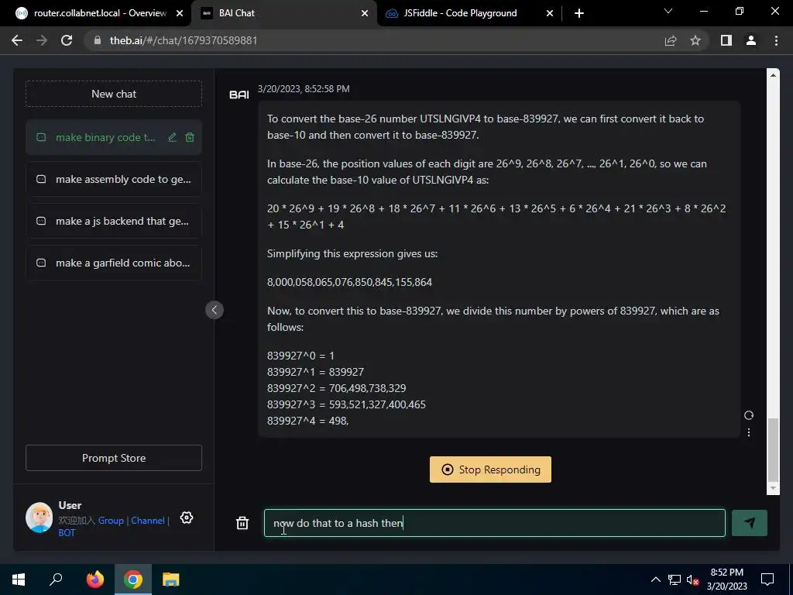Send the message with the paper plane button

[x=749, y=523]
